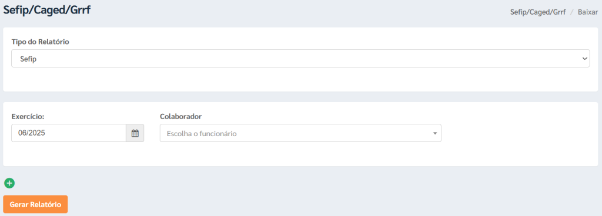
Task: Click the 'Exercício:' field label
Action: click(28, 116)
